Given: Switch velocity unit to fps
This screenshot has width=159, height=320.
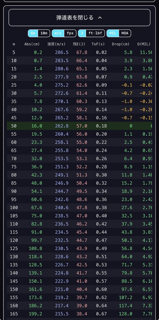Looking at the screenshot, I should point(70,33).
